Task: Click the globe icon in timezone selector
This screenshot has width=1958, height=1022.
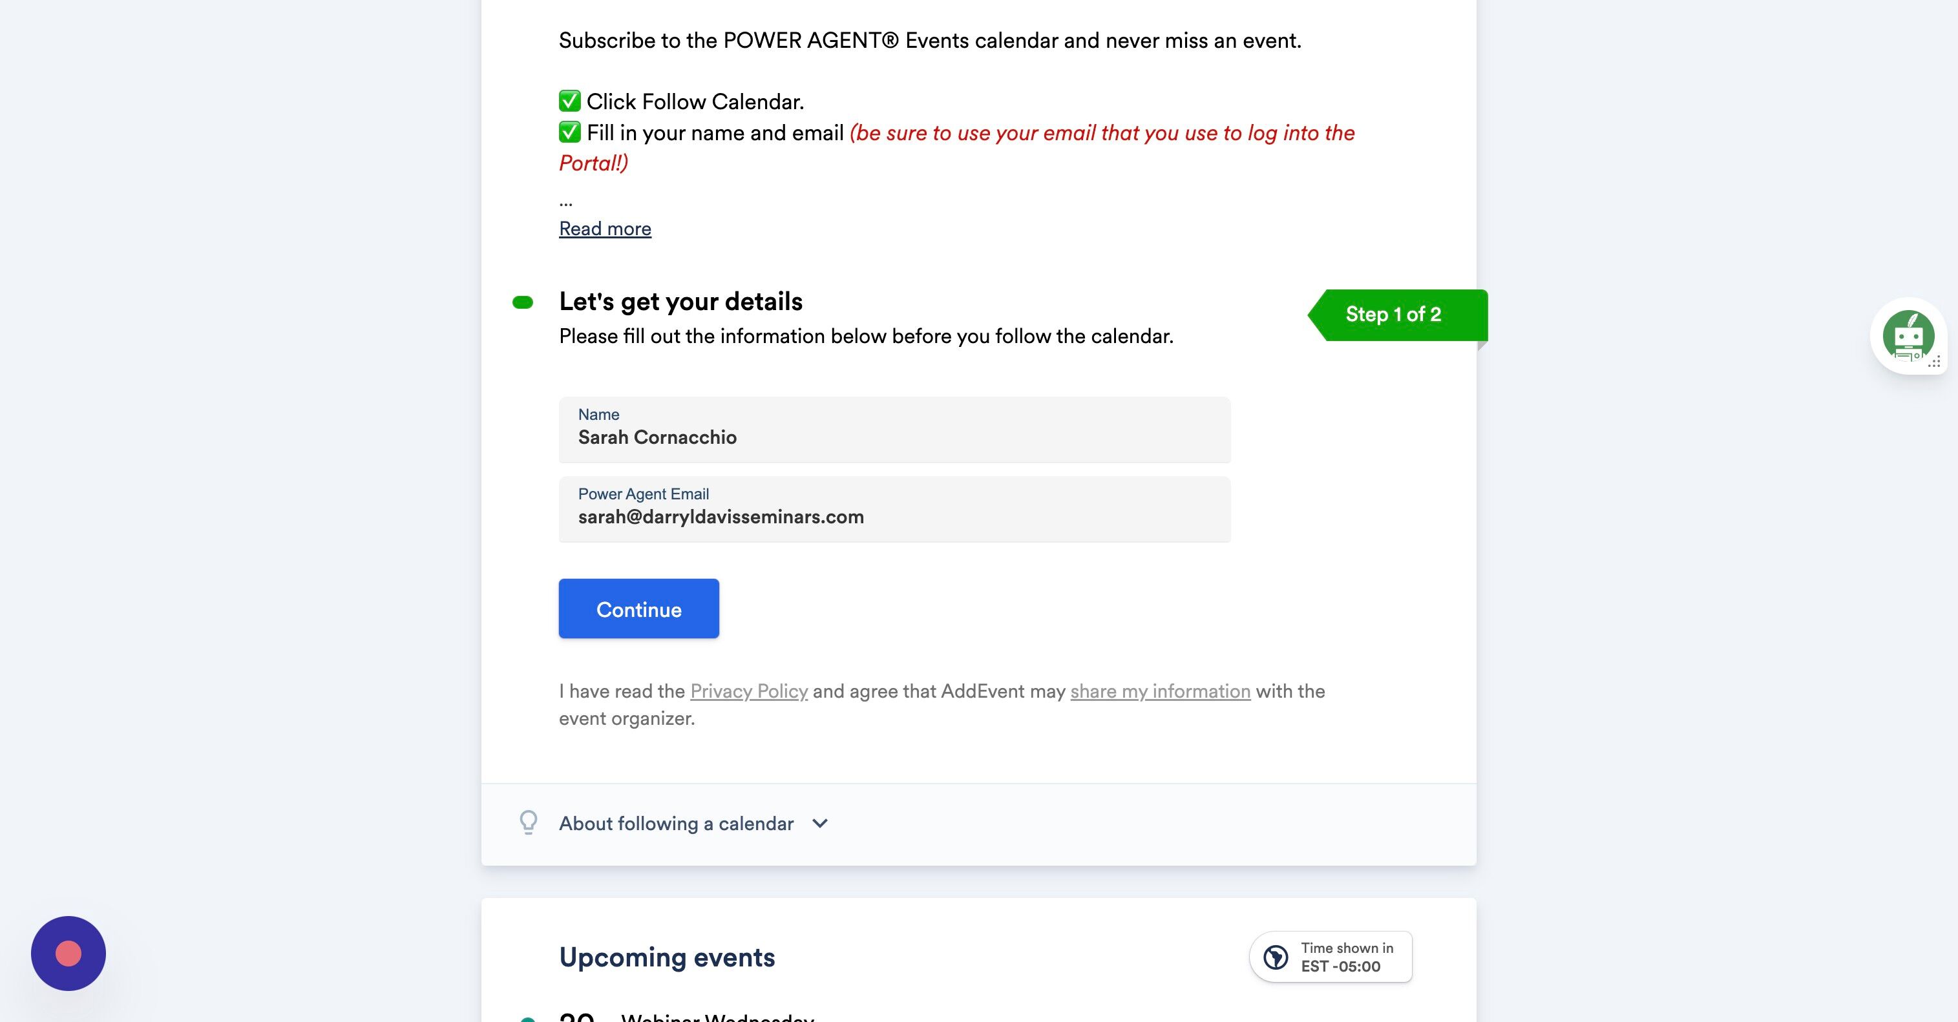Action: coord(1276,957)
